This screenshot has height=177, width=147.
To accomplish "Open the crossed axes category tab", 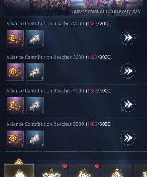I will click(51, 171).
